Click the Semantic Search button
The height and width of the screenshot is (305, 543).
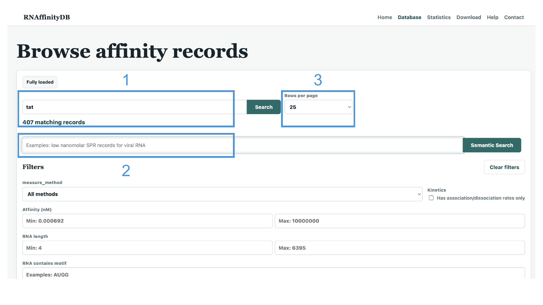click(492, 145)
